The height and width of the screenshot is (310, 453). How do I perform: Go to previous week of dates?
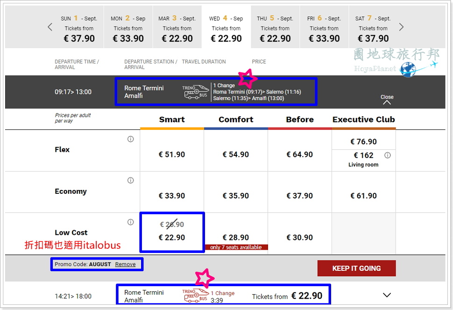pyautogui.click(x=50, y=27)
